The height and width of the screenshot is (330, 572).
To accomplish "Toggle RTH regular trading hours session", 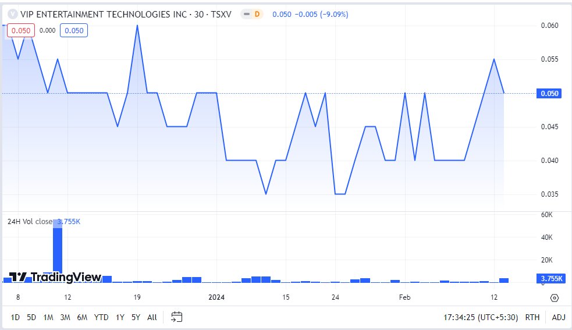I will [x=532, y=317].
